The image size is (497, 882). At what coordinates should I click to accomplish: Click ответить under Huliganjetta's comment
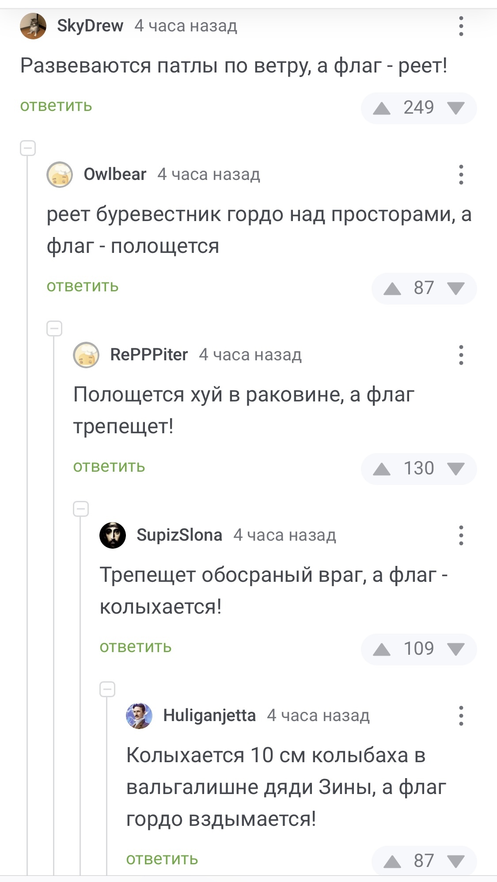click(x=162, y=859)
